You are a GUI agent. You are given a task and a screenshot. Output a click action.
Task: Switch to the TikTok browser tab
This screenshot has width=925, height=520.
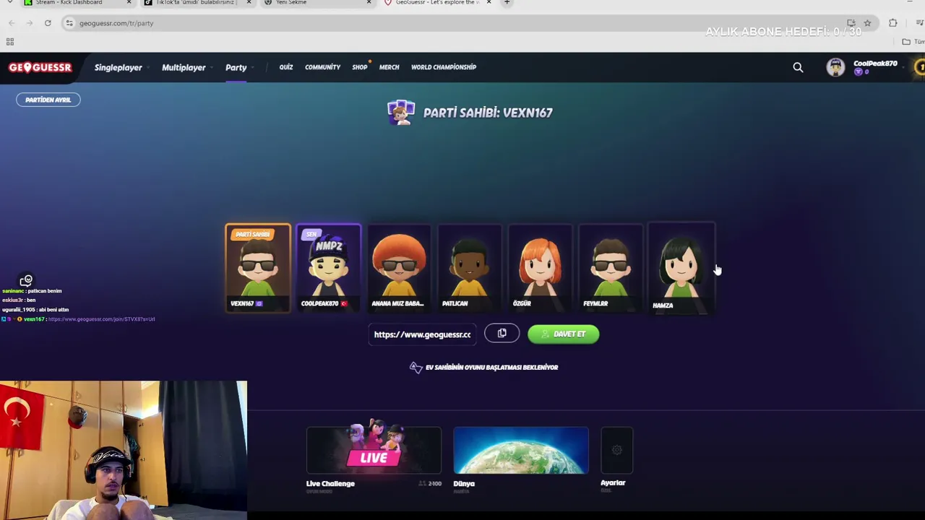197,3
